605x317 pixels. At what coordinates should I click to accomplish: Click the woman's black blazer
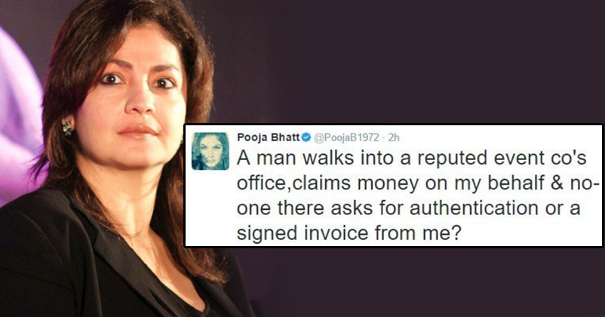pos(77,263)
